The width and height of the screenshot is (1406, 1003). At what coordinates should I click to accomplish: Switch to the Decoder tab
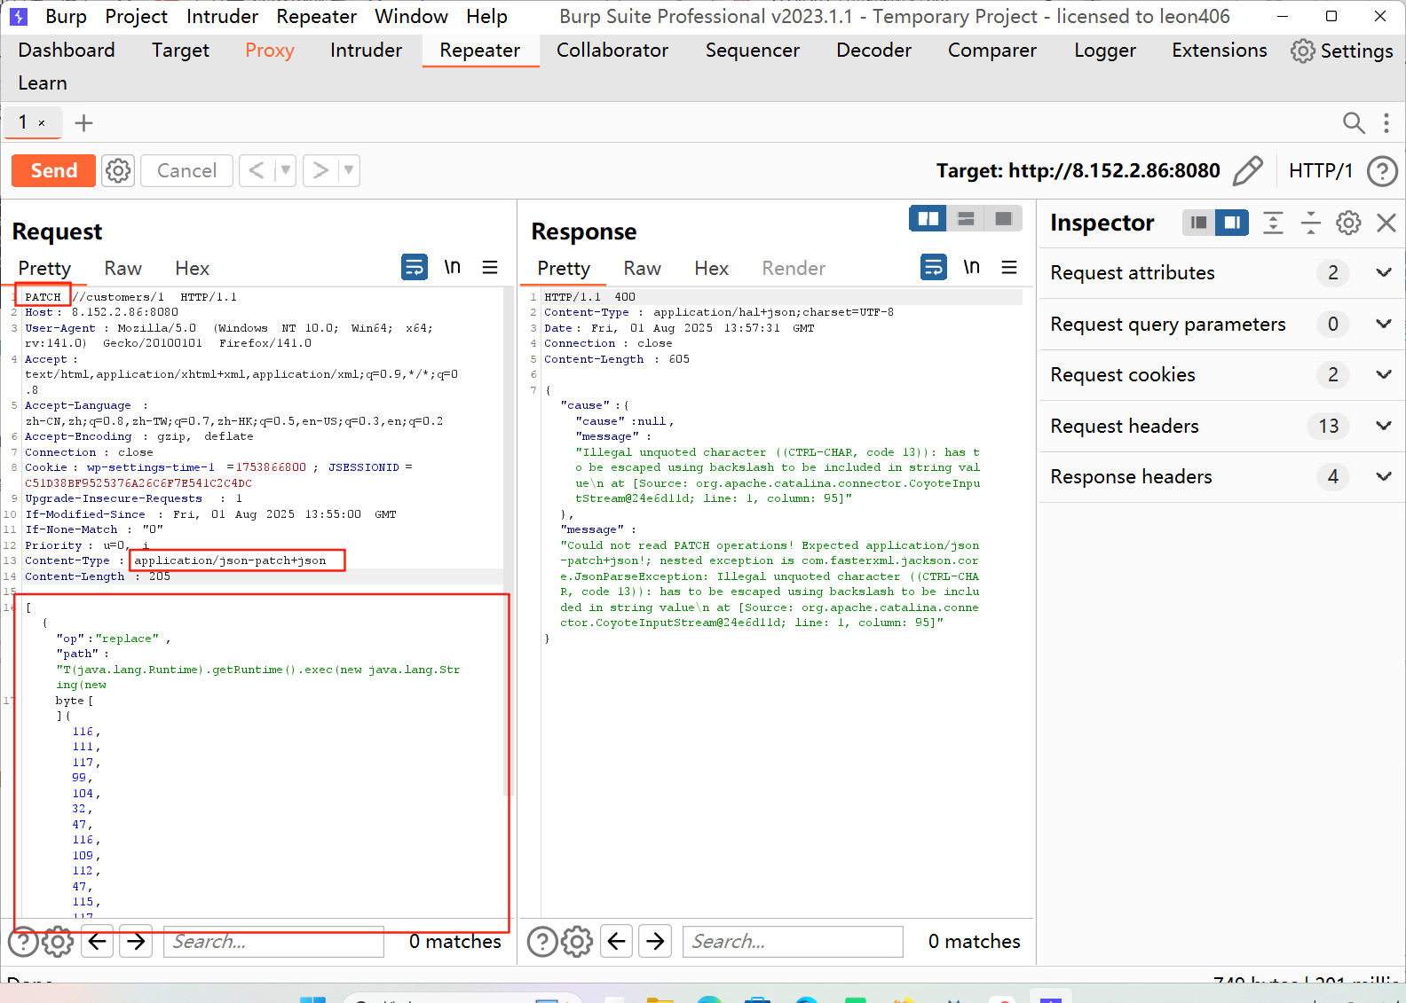click(x=873, y=51)
